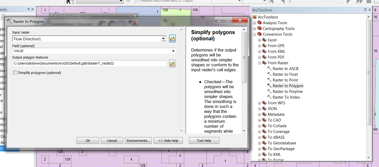Hide the help pane
379x167 pixels.
pyautogui.click(x=168, y=140)
